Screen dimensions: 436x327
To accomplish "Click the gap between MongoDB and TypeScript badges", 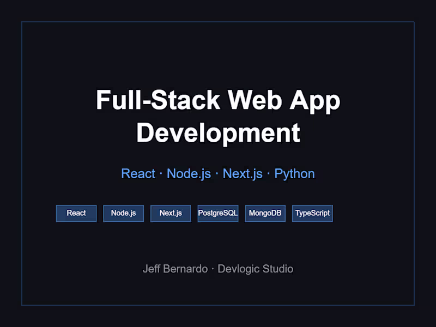I will 289,213.
